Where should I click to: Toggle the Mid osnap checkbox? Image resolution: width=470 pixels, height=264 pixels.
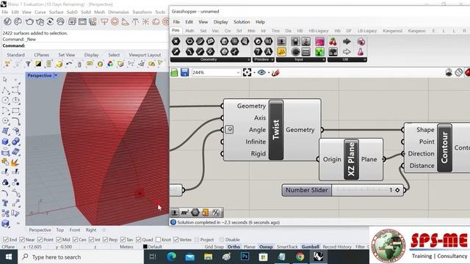tap(59, 240)
